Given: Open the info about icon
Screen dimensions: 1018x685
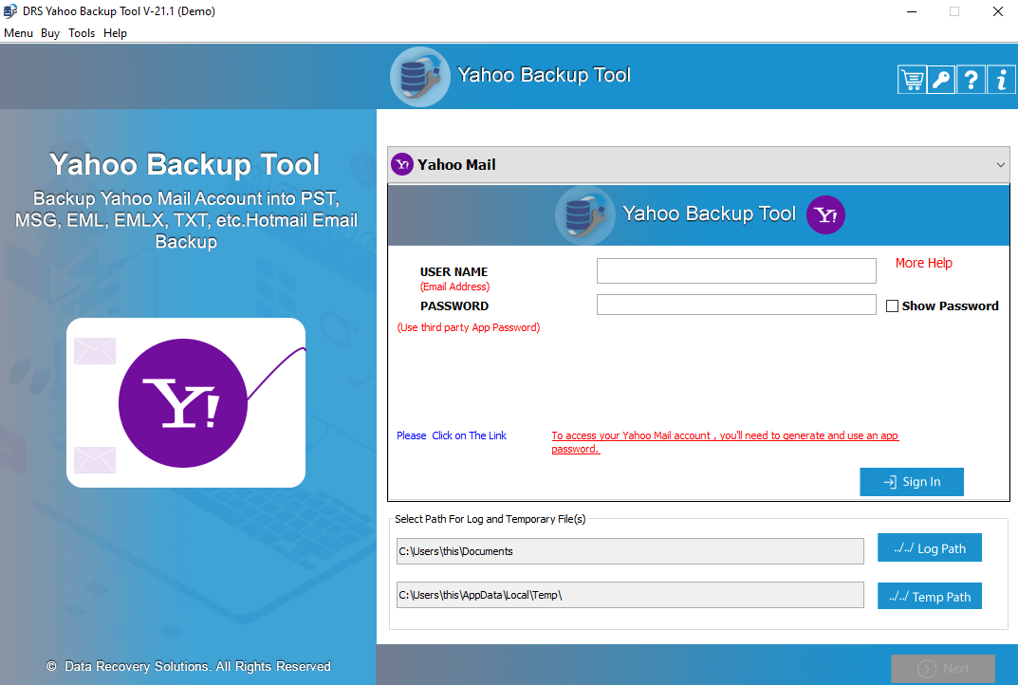Looking at the screenshot, I should coord(1001,80).
